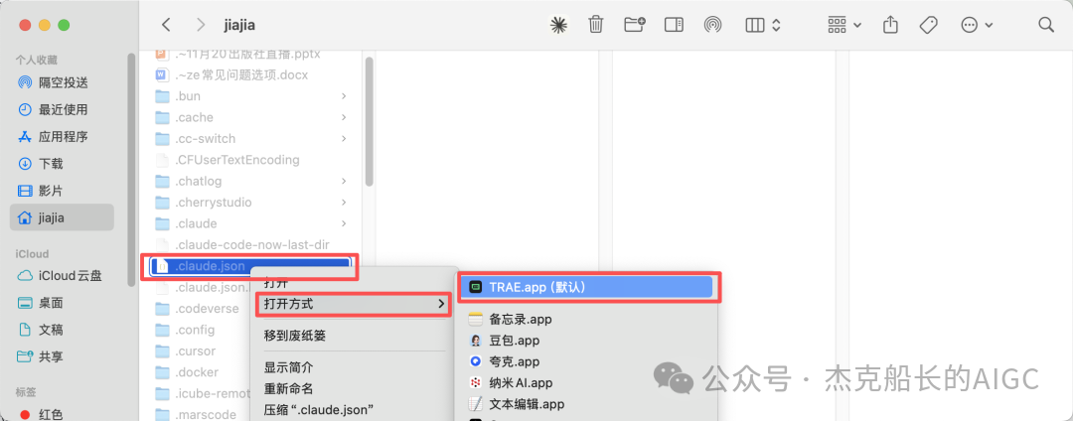Open the 打开方式 submenu
The height and width of the screenshot is (421, 1073).
click(354, 304)
